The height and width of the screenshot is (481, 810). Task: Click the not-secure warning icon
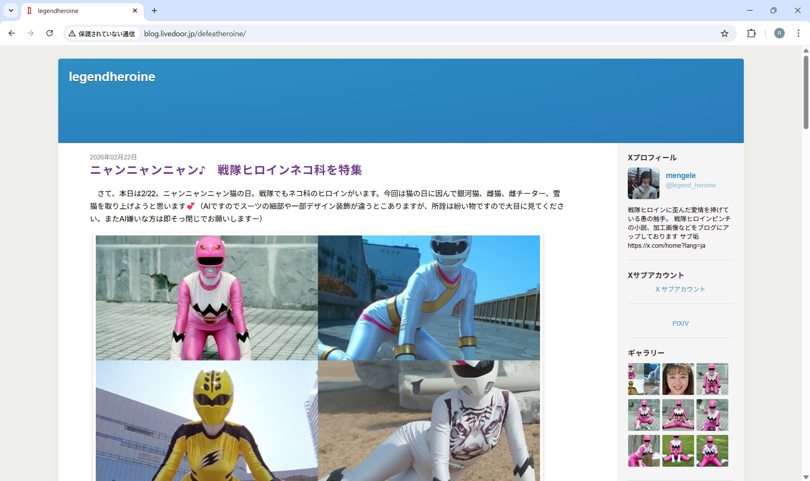[x=72, y=34]
